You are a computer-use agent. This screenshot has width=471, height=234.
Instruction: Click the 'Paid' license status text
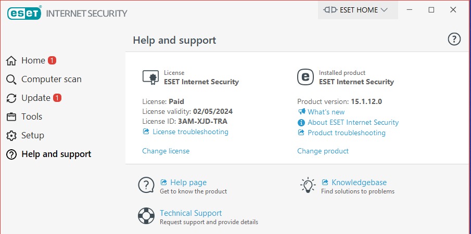click(176, 101)
